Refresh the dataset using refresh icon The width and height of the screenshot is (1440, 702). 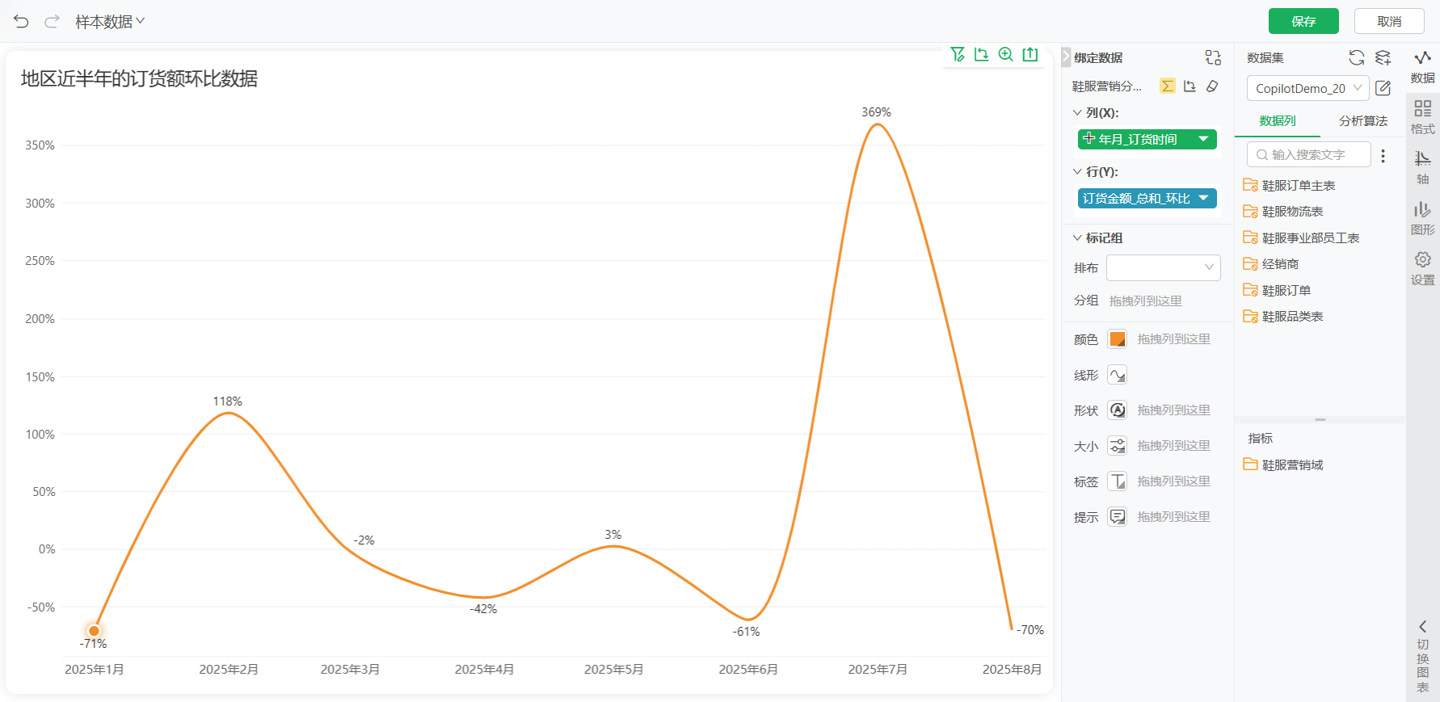pos(1356,57)
